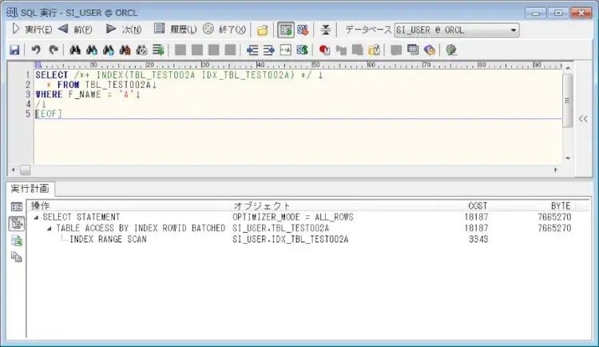Select the grid view icon in plan sidebar

[17, 207]
